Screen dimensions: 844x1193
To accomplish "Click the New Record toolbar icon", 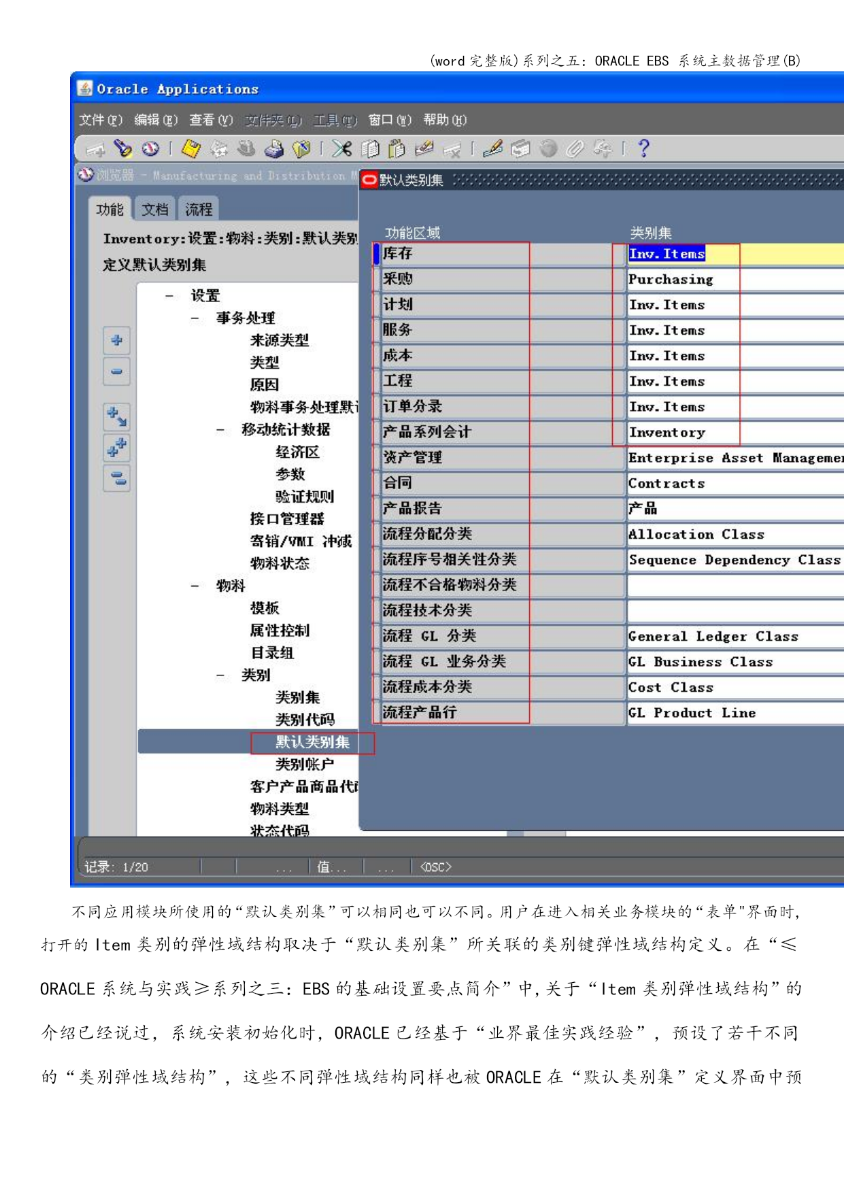I will (x=96, y=149).
